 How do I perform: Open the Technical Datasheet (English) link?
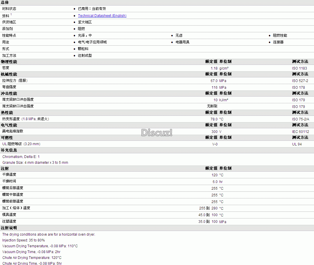pos(102,16)
